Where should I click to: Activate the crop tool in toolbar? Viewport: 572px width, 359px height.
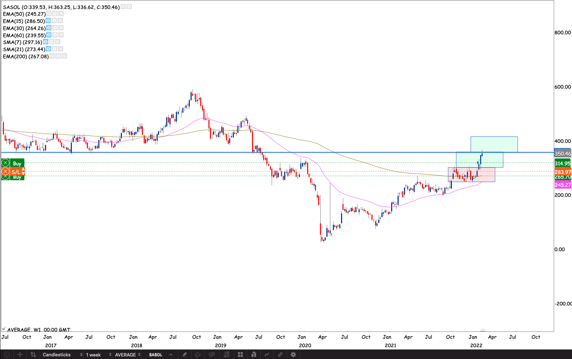coord(33,355)
